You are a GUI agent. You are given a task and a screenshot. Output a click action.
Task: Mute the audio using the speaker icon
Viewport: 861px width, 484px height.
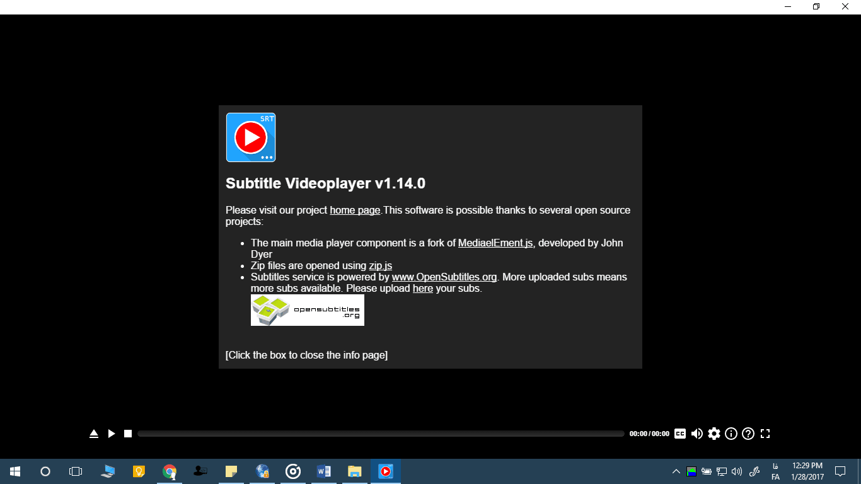696,434
